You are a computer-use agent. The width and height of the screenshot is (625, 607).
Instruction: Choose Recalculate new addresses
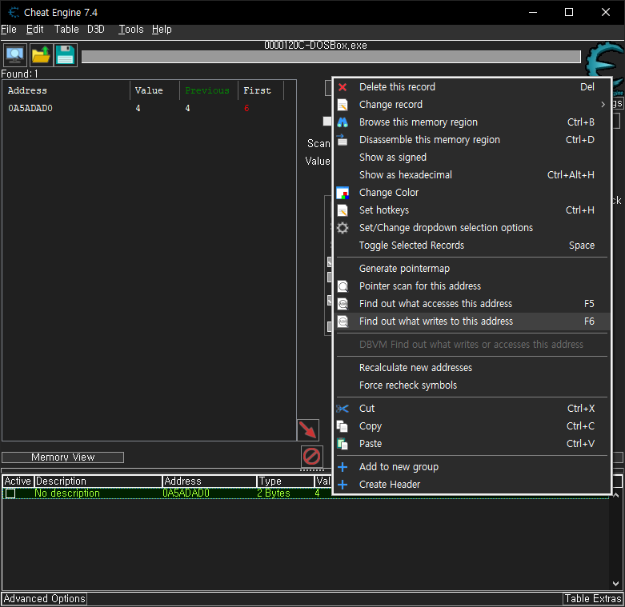click(472, 368)
